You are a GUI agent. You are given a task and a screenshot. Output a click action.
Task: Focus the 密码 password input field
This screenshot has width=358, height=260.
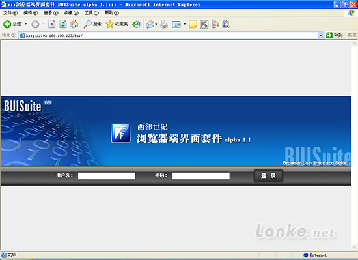click(x=201, y=176)
